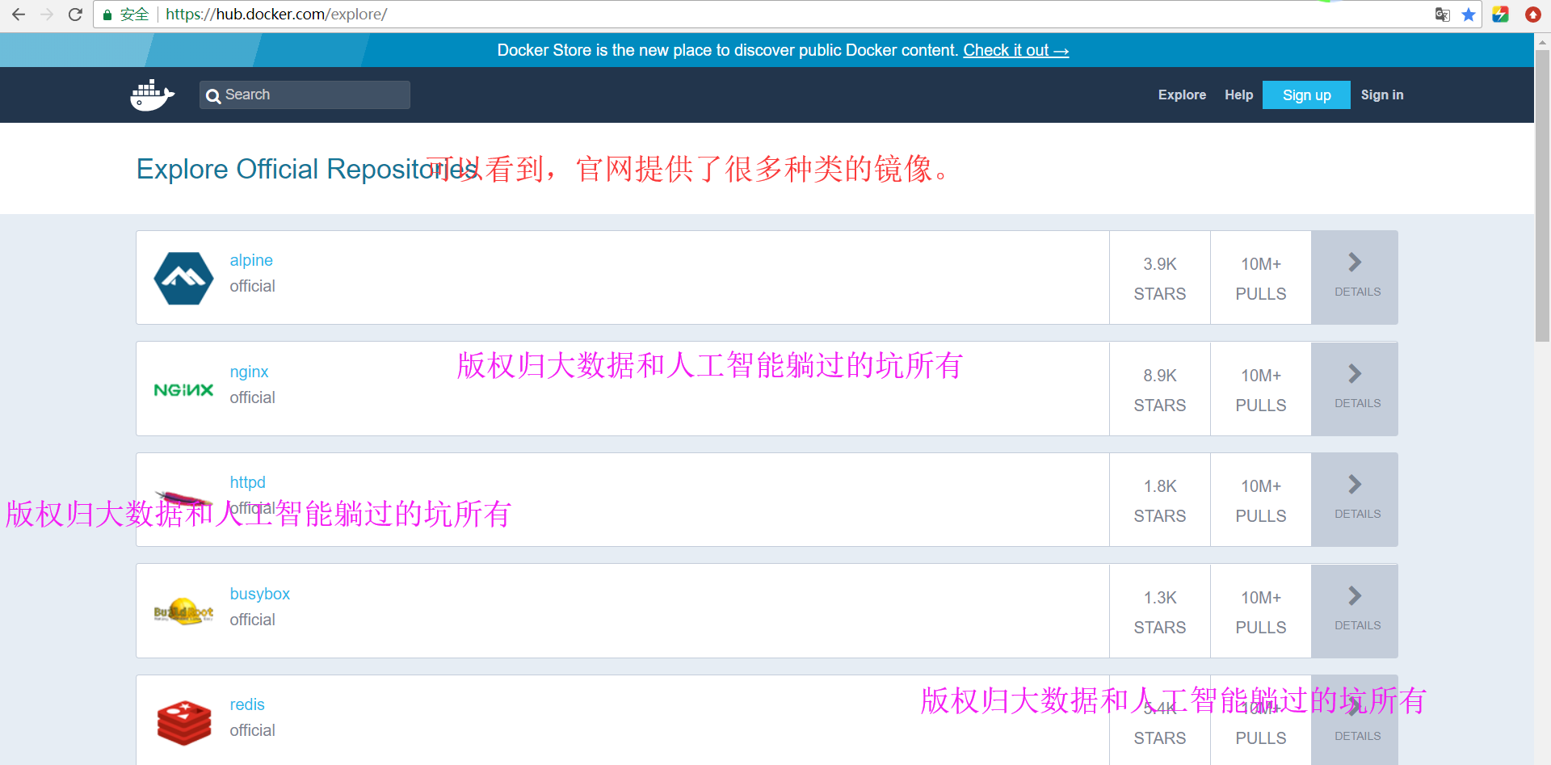Open the alpine repository link
1551x765 pixels.
[251, 260]
